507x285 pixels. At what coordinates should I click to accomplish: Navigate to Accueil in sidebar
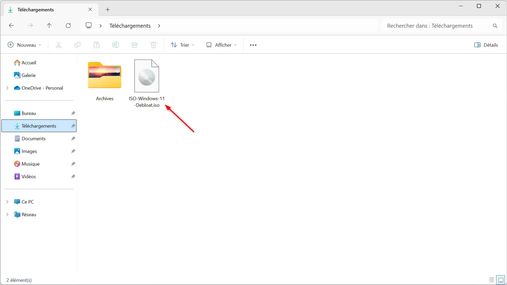point(29,63)
